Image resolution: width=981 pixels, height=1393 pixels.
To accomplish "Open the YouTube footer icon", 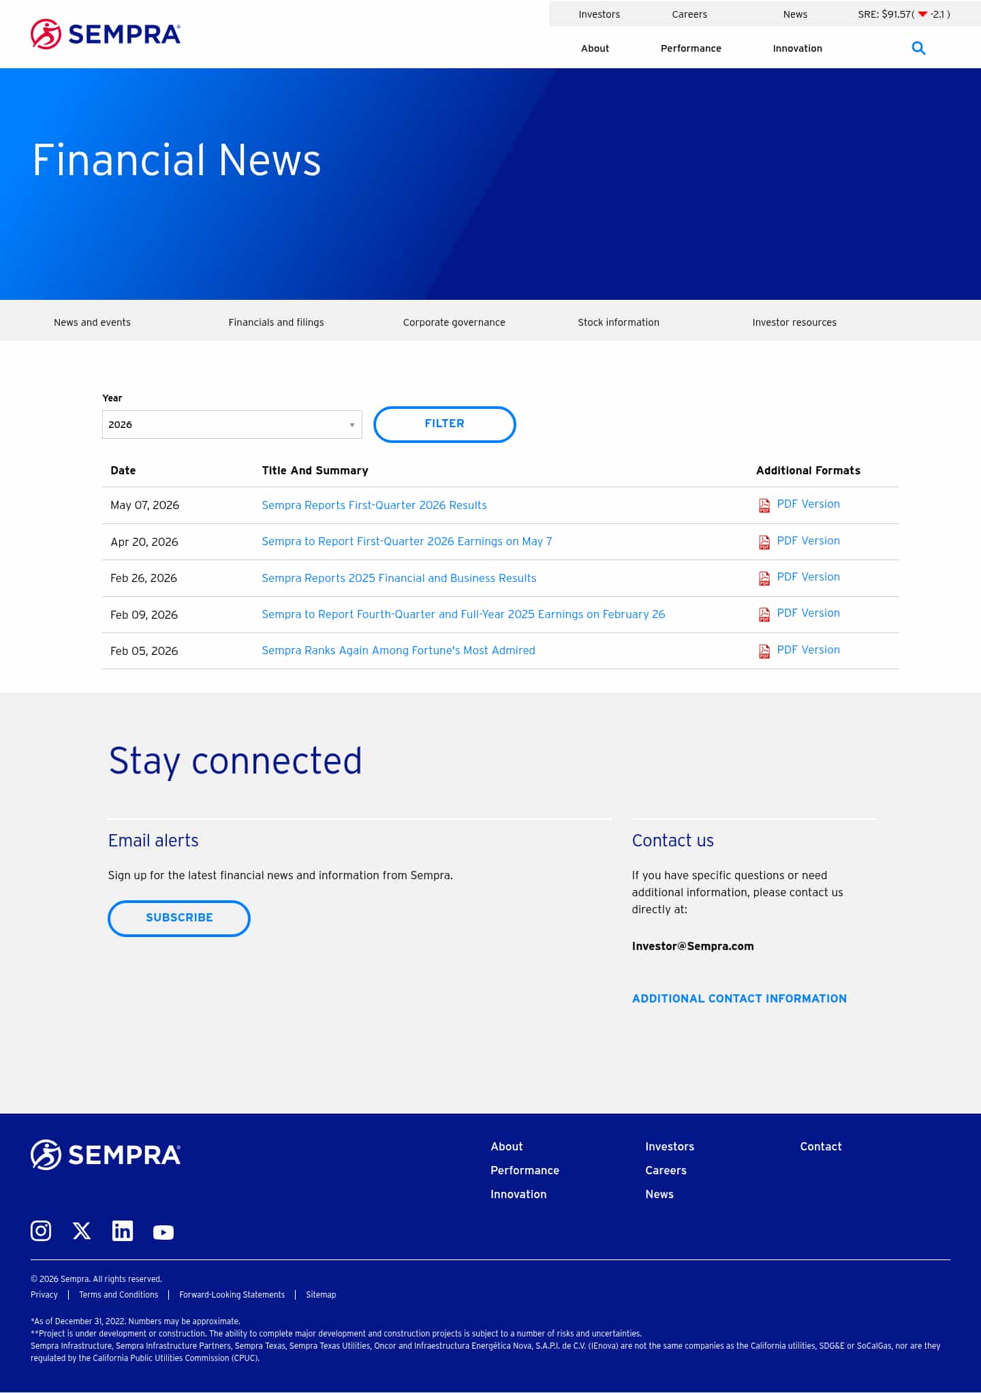I will pos(163,1232).
